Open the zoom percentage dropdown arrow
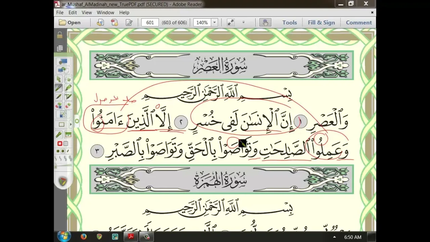 (214, 23)
